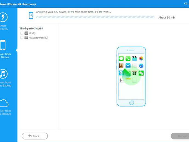Tick the Kik (0) checkbox
The image size is (189, 142).
tap(22, 33)
